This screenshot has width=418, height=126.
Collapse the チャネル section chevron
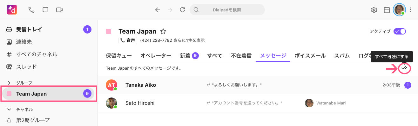tap(9, 110)
